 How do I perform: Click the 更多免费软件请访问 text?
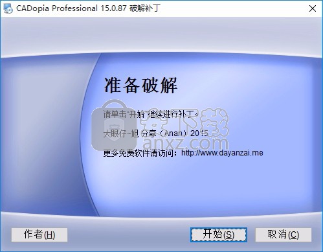140,153
